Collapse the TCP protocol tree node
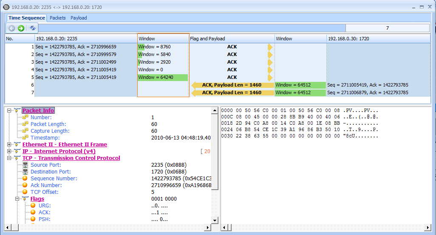Viewport: 436px width, 235px height. pyautogui.click(x=9, y=158)
